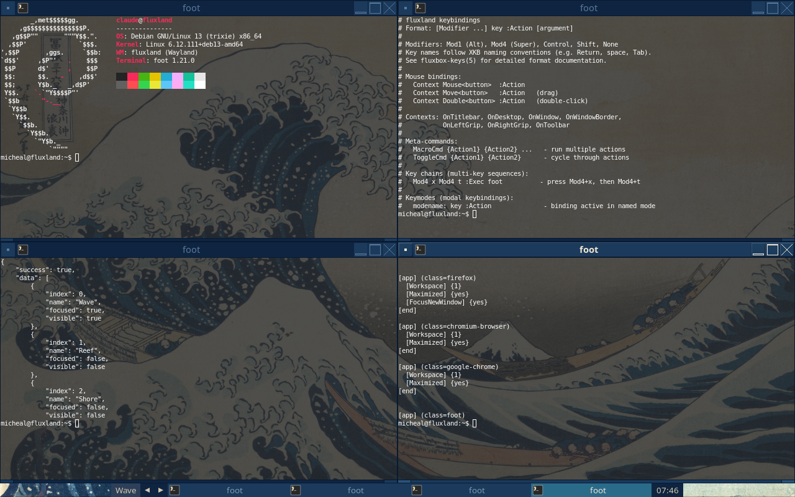795x497 pixels.
Task: Toggle stick button on the JSON workspace-list window
Action: (x=7, y=250)
